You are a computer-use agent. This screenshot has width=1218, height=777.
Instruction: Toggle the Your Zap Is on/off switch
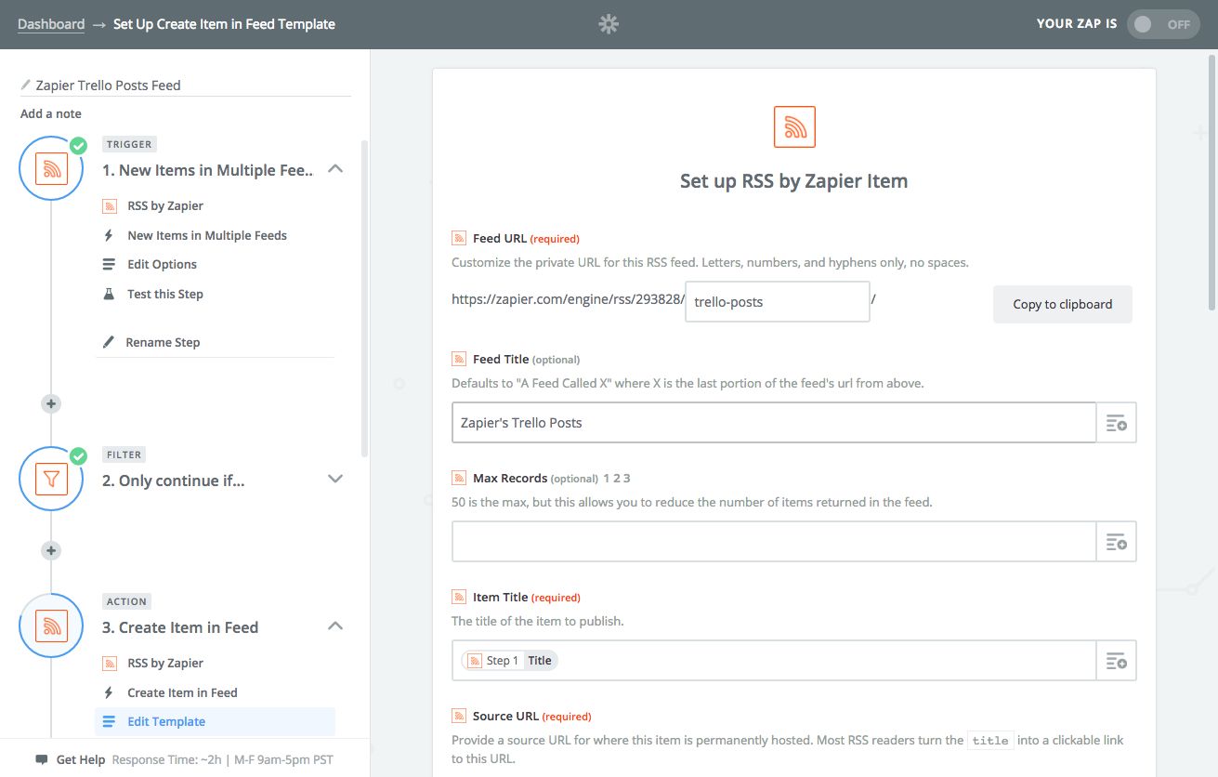click(x=1163, y=24)
